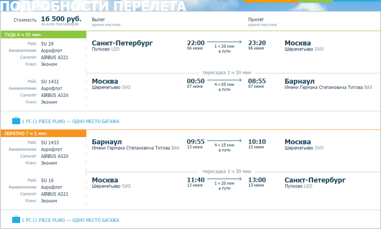Image resolution: width=381 pixels, height=229 pixels.
Task: Click the blue bar at the top right
Action: click(357, 1)
